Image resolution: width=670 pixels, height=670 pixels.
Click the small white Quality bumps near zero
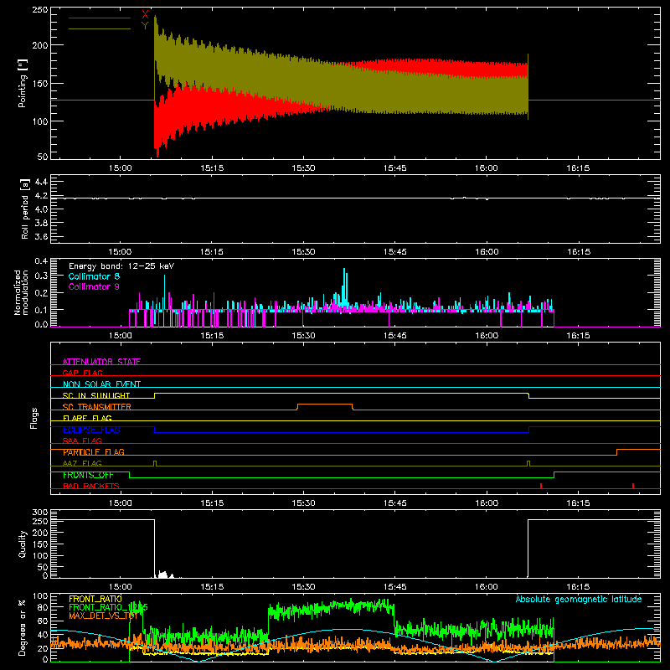(x=164, y=575)
